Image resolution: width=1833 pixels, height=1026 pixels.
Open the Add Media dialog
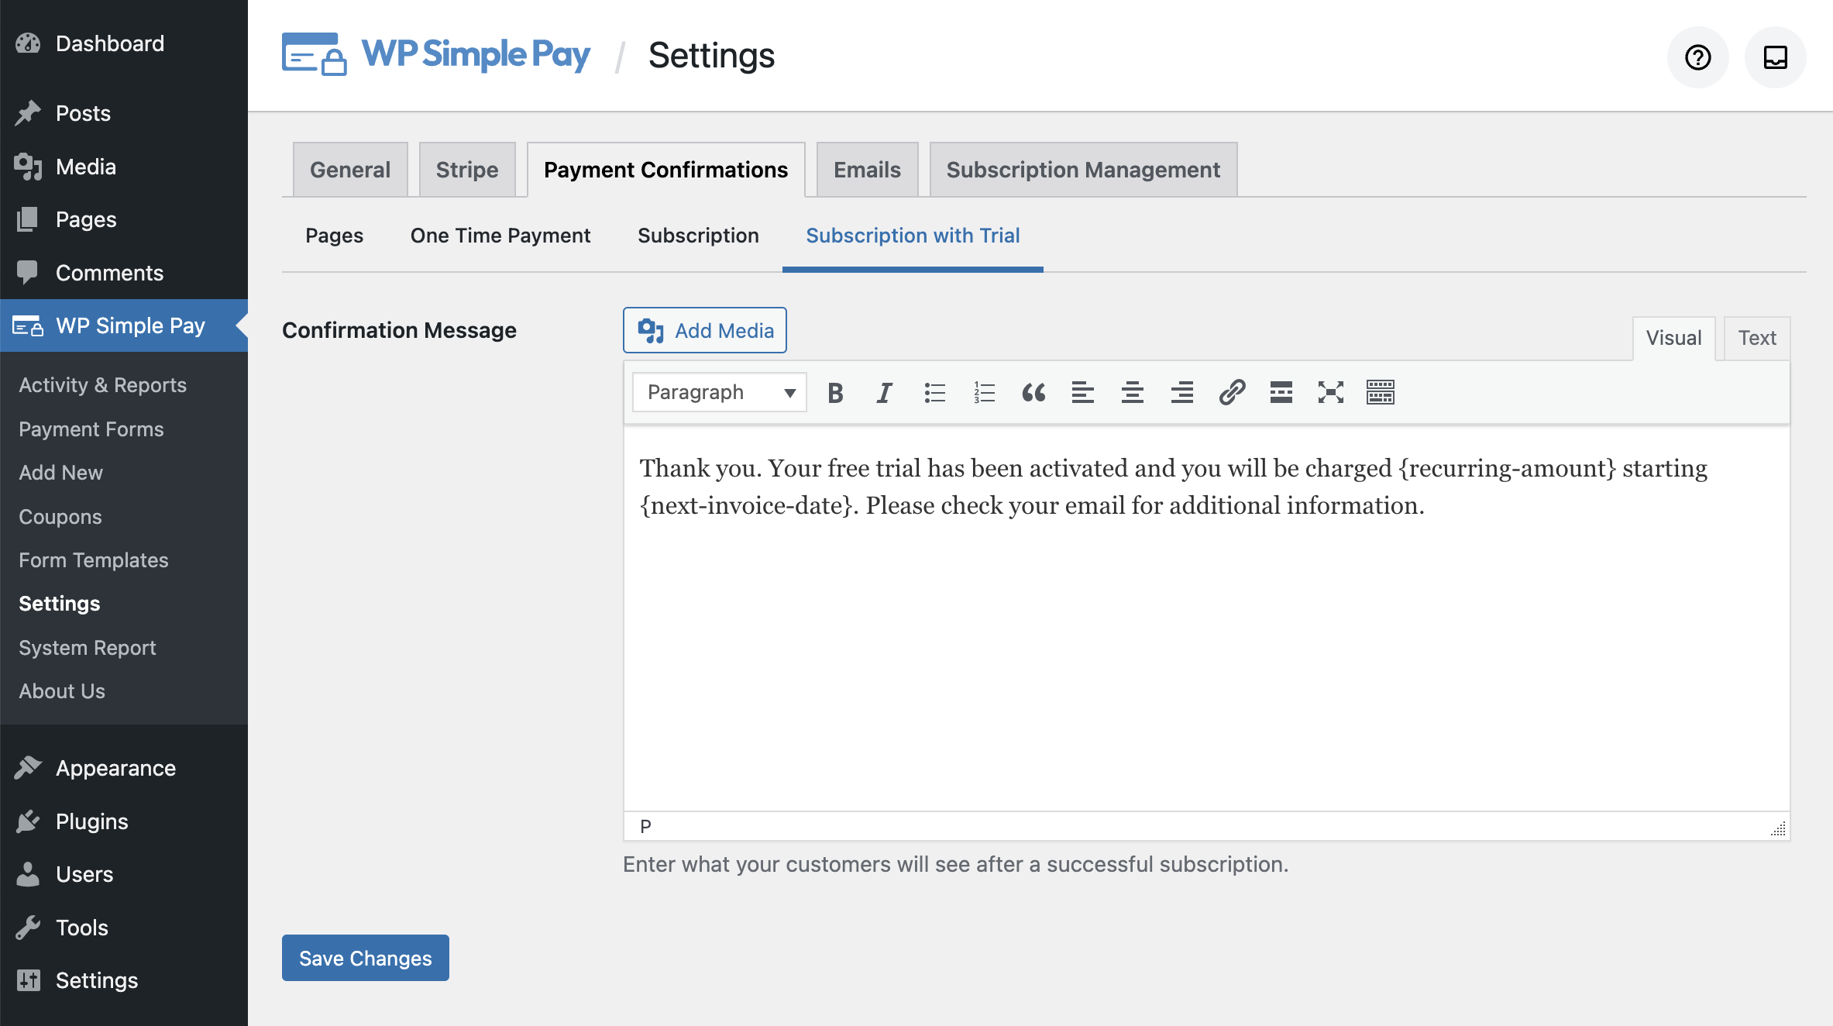[x=704, y=330]
